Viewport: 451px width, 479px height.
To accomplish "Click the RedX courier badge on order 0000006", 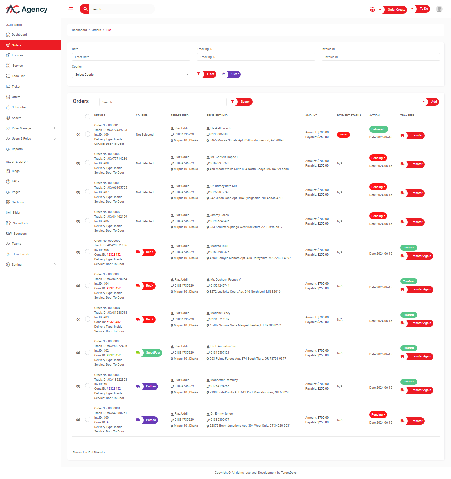I will pyautogui.click(x=149, y=252).
